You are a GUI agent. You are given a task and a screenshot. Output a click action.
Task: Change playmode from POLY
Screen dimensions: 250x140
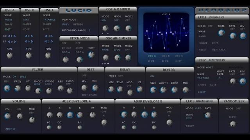point(66,24)
